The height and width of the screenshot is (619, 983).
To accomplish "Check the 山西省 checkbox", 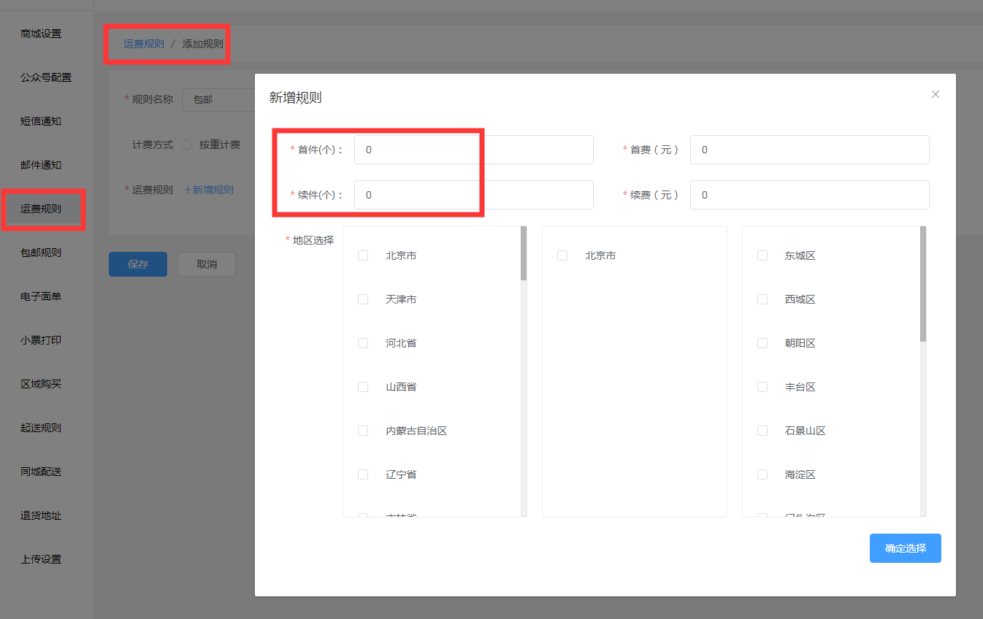I will (363, 387).
